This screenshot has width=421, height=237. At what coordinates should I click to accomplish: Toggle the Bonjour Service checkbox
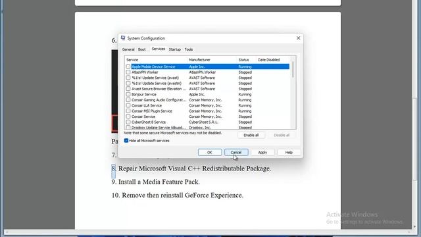128,94
